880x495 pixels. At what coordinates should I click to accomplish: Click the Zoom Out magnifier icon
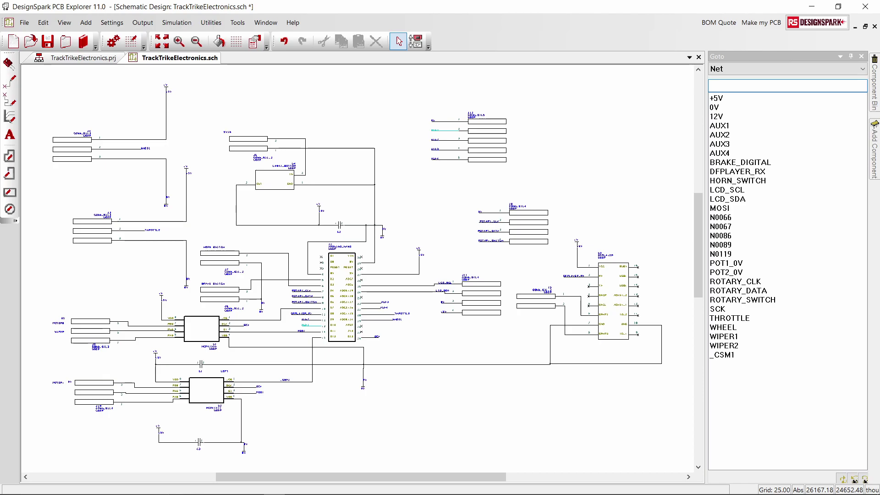pos(197,42)
